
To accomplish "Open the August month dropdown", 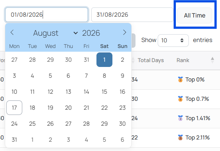I will coord(55,33).
